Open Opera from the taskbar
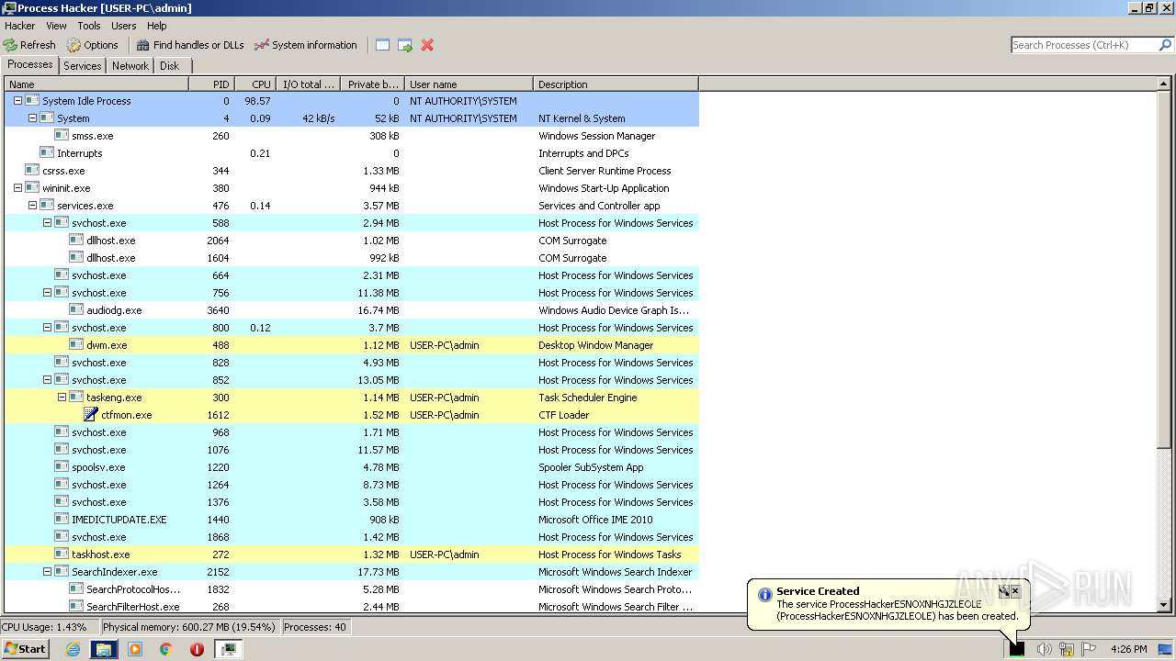The height and width of the screenshot is (661, 1176). coord(197,649)
